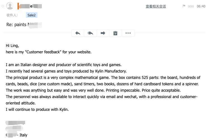Click the reply arrow icon
This screenshot has height=140, width=209.
point(78,33)
